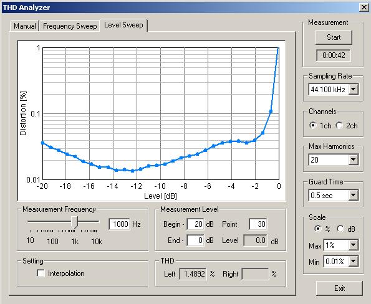Click the Measurement Frequency slider thumb
The width and height of the screenshot is (371, 304).
point(74,222)
